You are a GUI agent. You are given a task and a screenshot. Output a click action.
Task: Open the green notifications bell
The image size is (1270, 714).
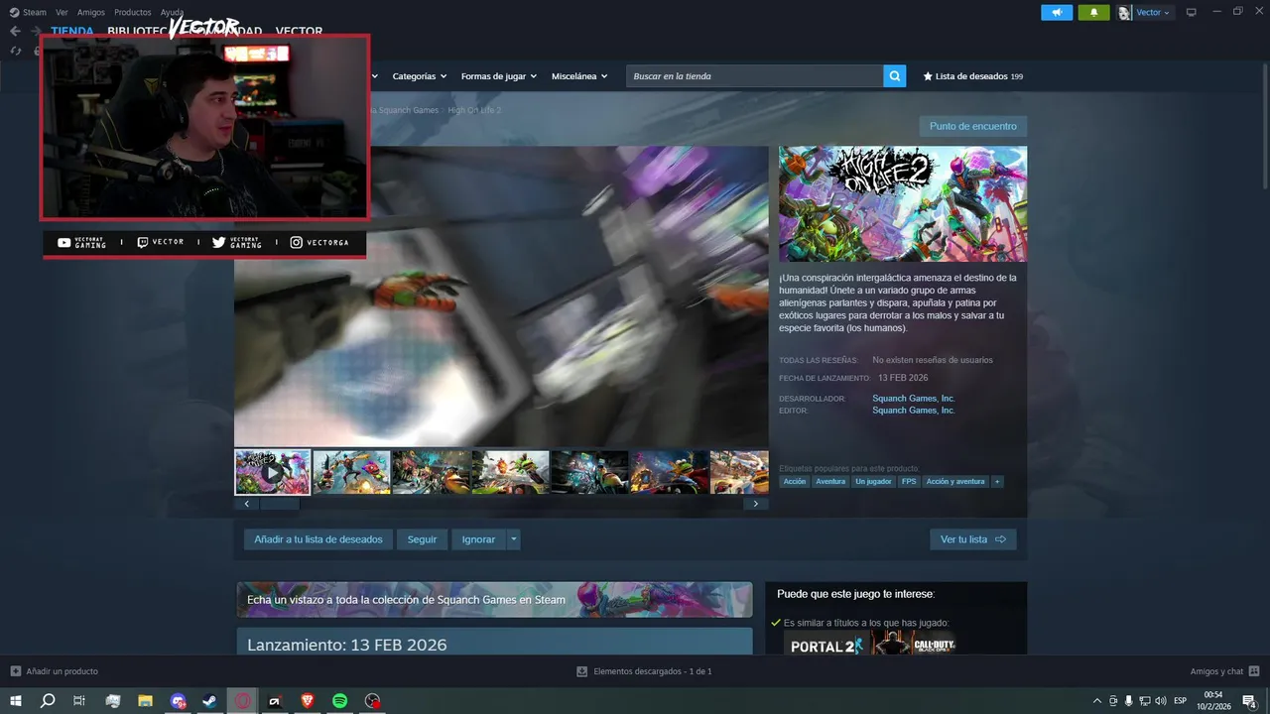point(1093,12)
